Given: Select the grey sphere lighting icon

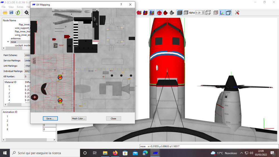Looking at the screenshot, I should [x=172, y=13].
